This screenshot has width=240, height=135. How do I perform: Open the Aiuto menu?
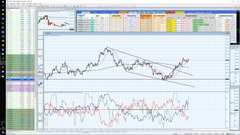point(40,4)
